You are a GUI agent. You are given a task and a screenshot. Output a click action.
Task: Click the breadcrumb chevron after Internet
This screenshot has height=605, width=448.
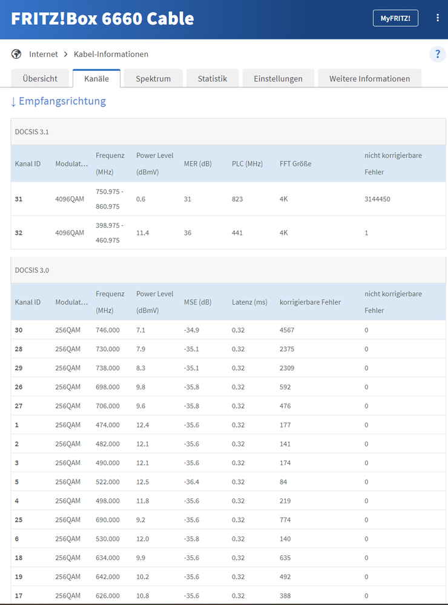coord(66,55)
